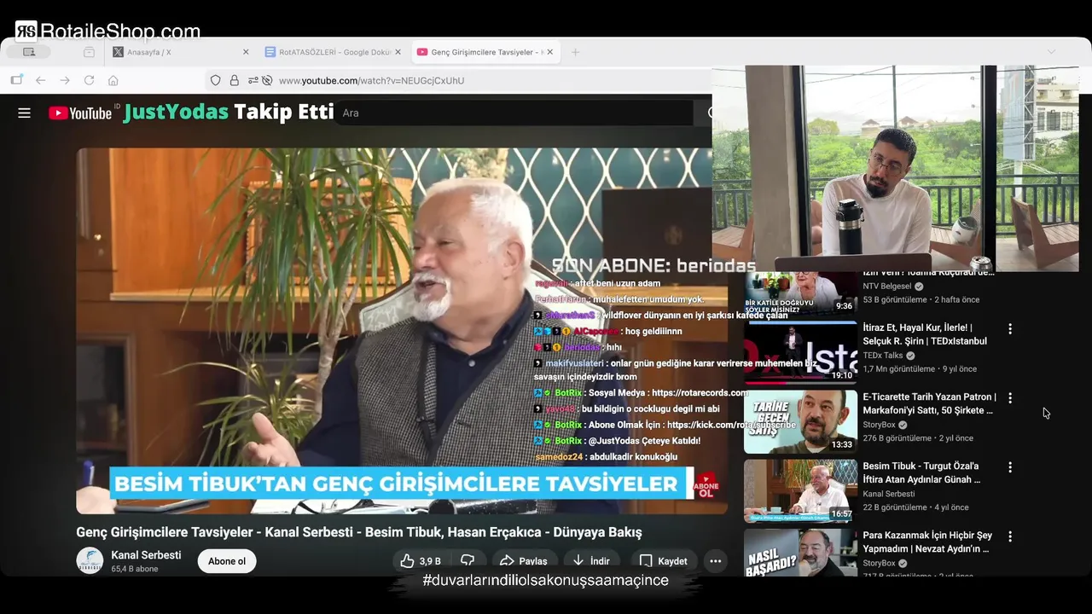Click the 65,4 B abone subscriber count
Screen dimensions: 1092x614
[134, 569]
